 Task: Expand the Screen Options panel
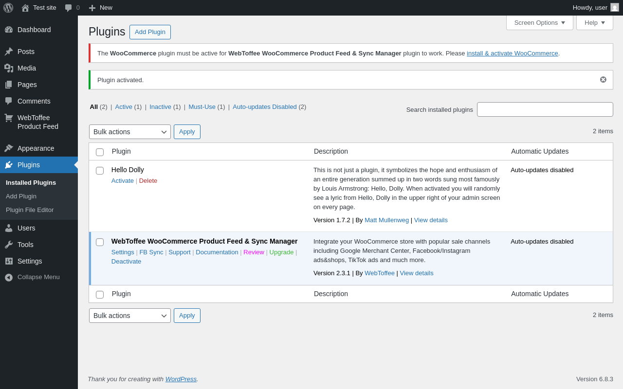539,22
